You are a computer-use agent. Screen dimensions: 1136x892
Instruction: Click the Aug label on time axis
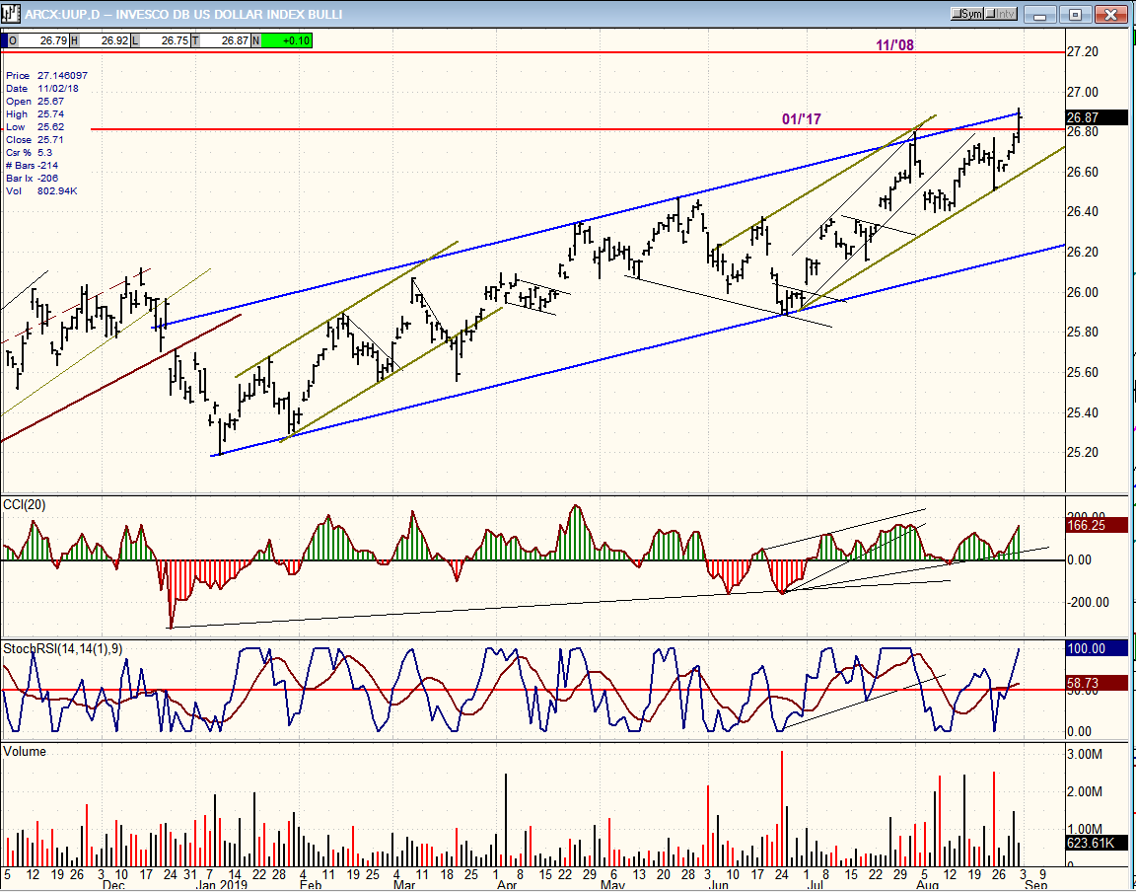(x=927, y=885)
